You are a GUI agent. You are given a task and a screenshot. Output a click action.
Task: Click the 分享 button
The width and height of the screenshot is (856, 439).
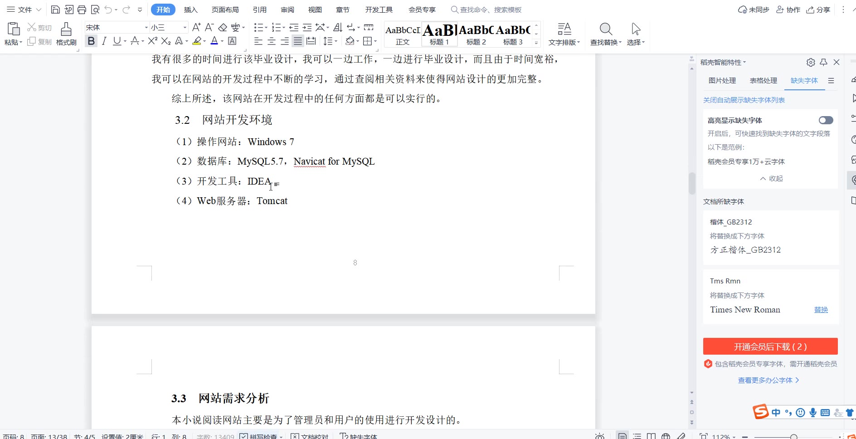818,10
